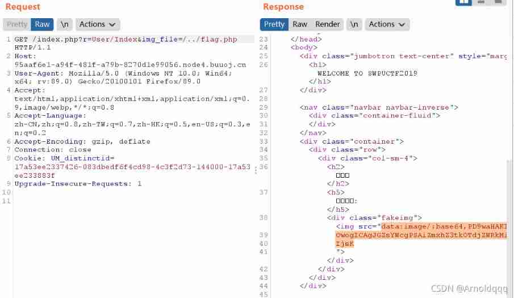
Task: Click the Accept: header name
Action: click(x=30, y=90)
